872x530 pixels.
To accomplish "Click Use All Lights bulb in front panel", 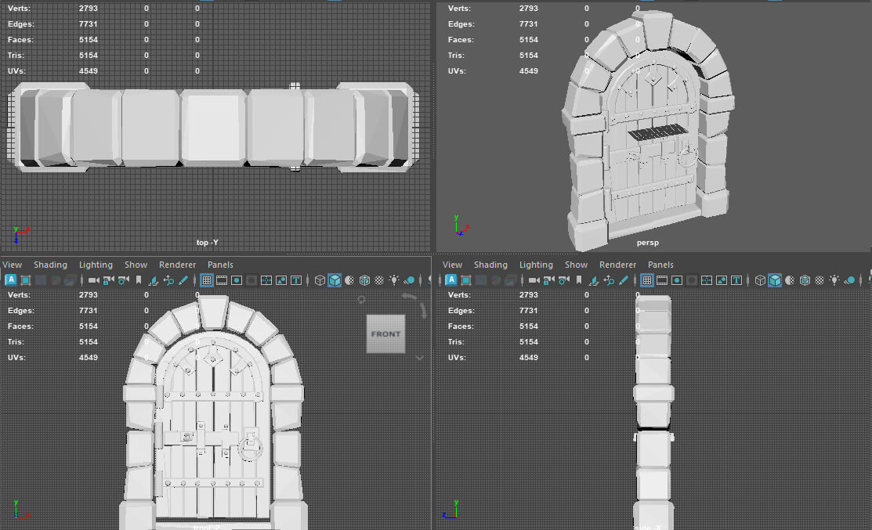I will [x=394, y=280].
